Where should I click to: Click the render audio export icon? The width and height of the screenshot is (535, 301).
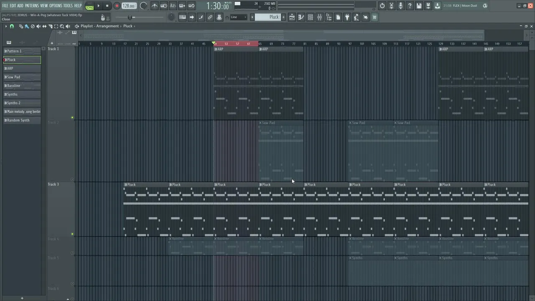428,6
